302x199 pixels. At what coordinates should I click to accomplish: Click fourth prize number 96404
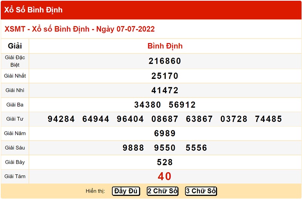point(130,119)
